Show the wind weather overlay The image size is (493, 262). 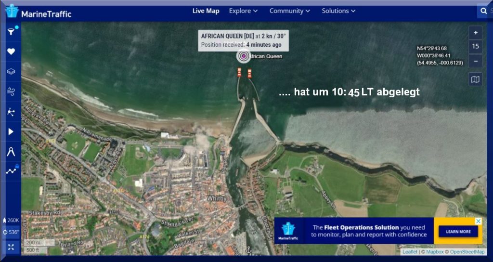pos(11,92)
